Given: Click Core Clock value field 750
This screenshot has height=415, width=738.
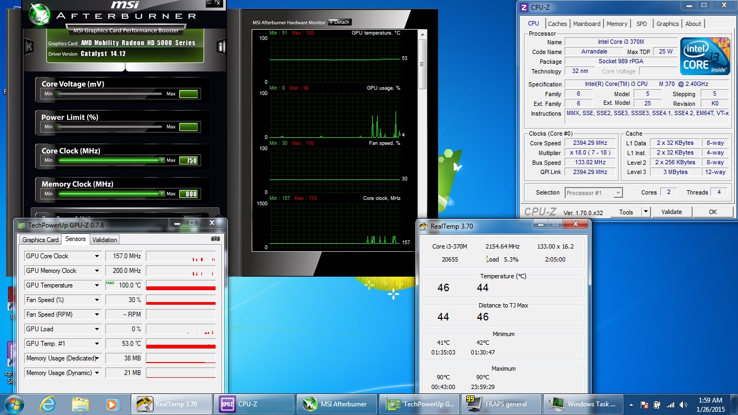Looking at the screenshot, I should [189, 160].
